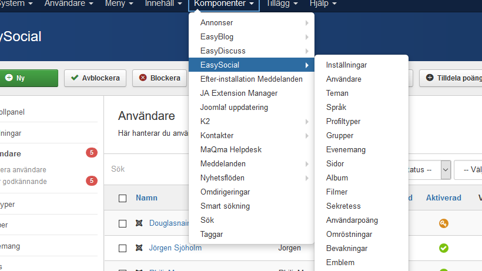The width and height of the screenshot is (482, 271).
Task: Open the Hjälp dropdown menu
Action: 323,4
